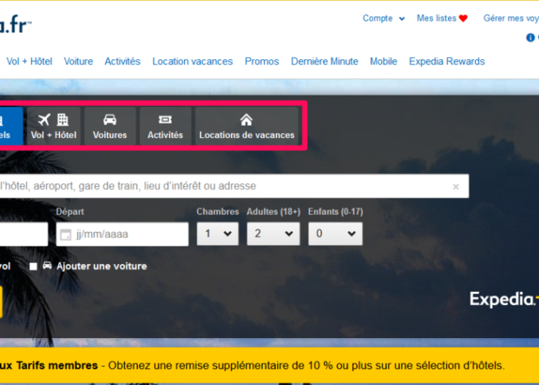Open Voiture in top navigation
This screenshot has width=539, height=385.
(79, 62)
